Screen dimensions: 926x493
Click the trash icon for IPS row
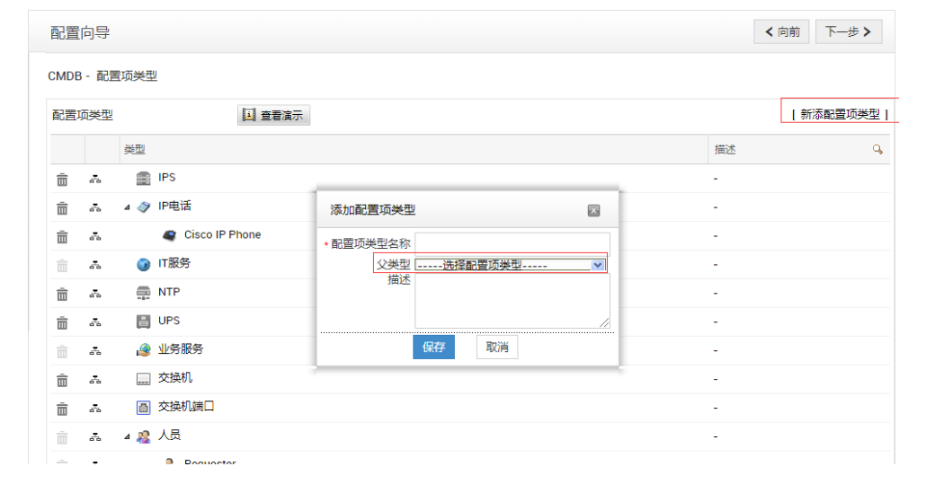pyautogui.click(x=62, y=179)
